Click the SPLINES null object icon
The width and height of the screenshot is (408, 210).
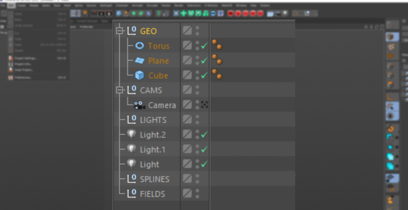tap(132, 179)
